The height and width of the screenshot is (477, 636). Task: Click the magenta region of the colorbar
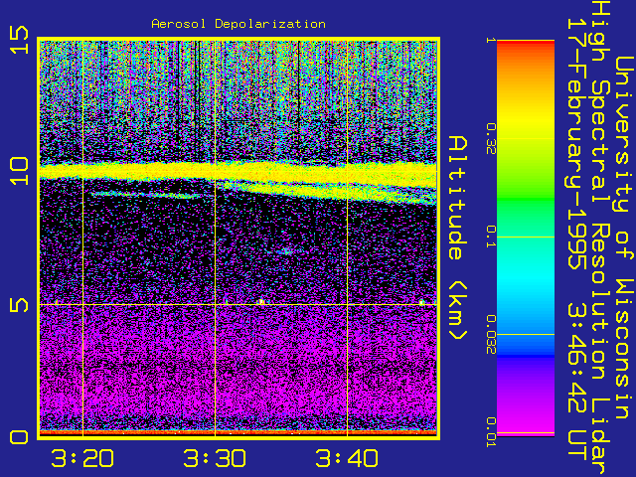[x=526, y=417]
